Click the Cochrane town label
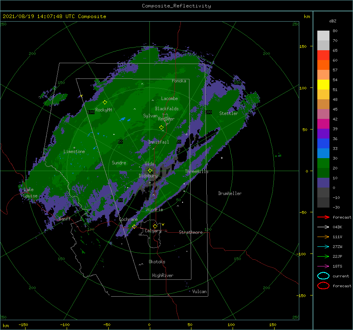Screen dimensions: 353x330 pos(128,219)
